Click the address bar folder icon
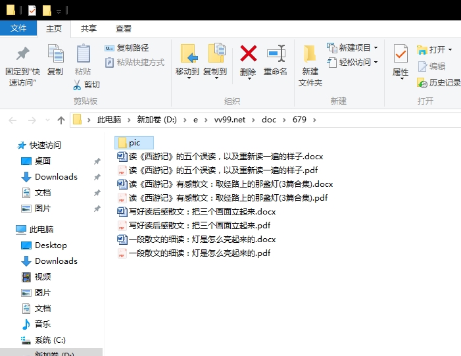The width and height of the screenshot is (461, 356). click(77, 120)
